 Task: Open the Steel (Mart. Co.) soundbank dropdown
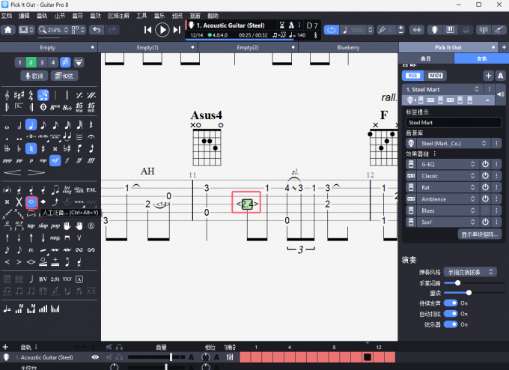(x=448, y=143)
